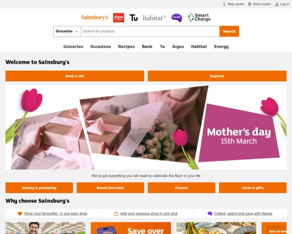Click the Book a slot button

coord(74,76)
